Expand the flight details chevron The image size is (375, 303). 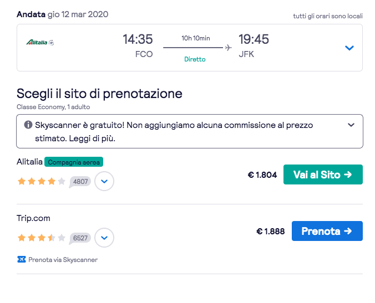click(349, 48)
